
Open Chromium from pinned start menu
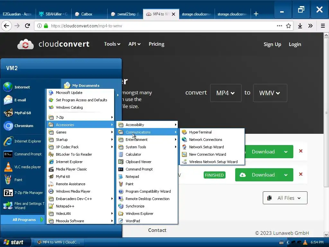click(x=23, y=126)
